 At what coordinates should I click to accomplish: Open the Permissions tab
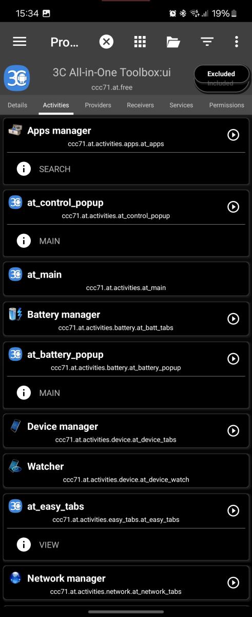227,105
